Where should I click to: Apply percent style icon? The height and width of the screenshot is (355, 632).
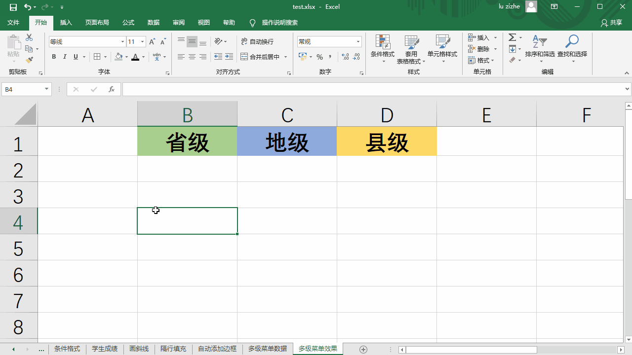[x=319, y=57]
